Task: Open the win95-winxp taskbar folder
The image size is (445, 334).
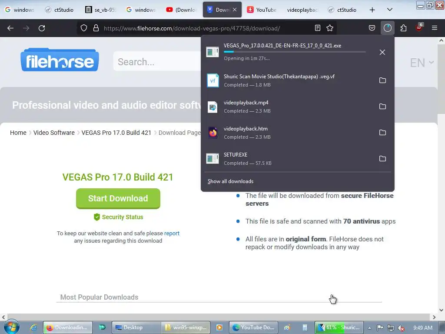Action: (x=186, y=327)
